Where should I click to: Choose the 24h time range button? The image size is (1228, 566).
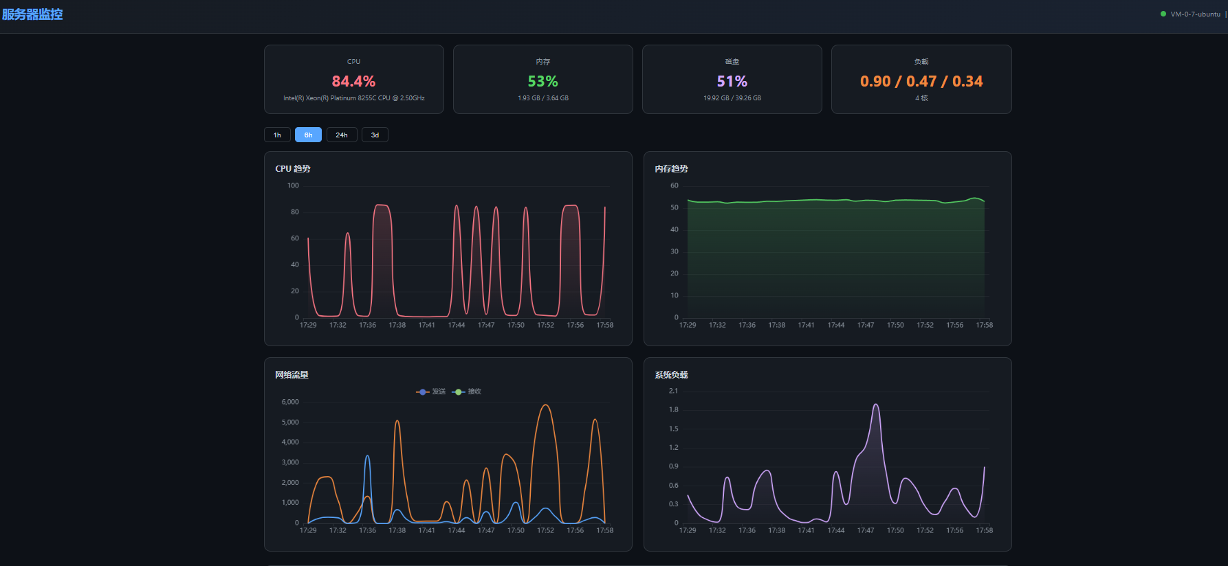(x=342, y=135)
